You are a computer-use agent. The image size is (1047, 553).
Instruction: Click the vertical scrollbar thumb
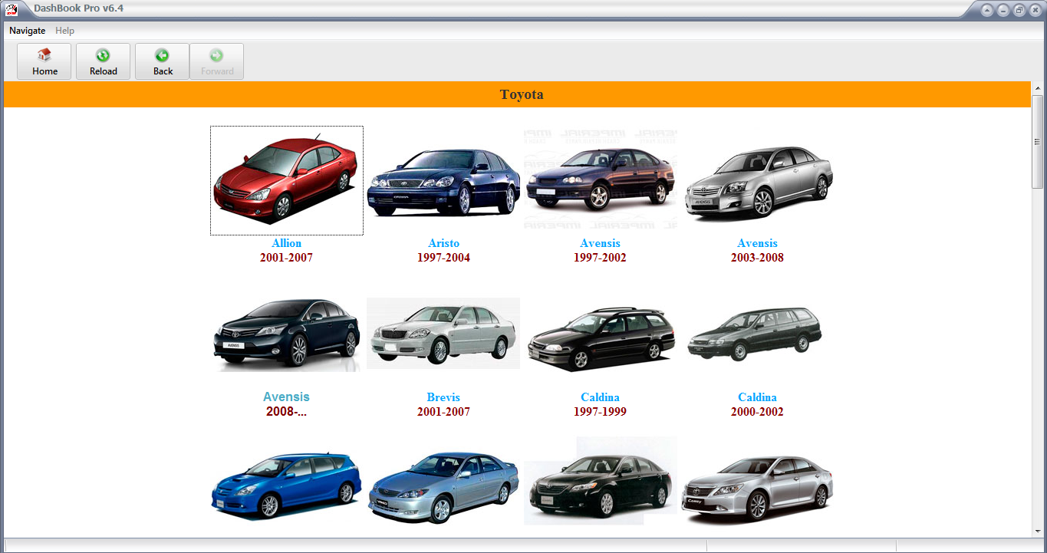tap(1038, 142)
